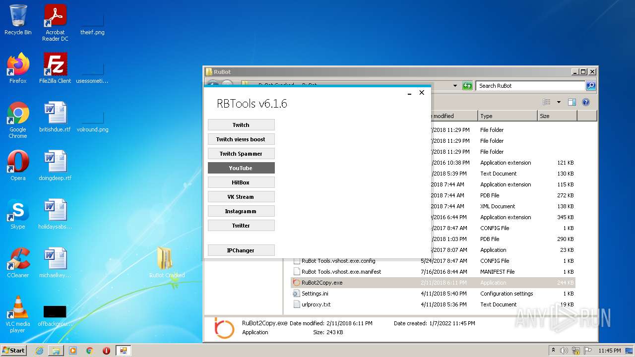Click Internet Explorer taskbar icon
This screenshot has width=635, height=357.
click(39, 351)
